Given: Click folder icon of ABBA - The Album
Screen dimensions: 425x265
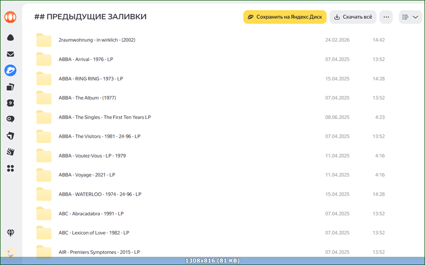Looking at the screenshot, I should point(44,98).
